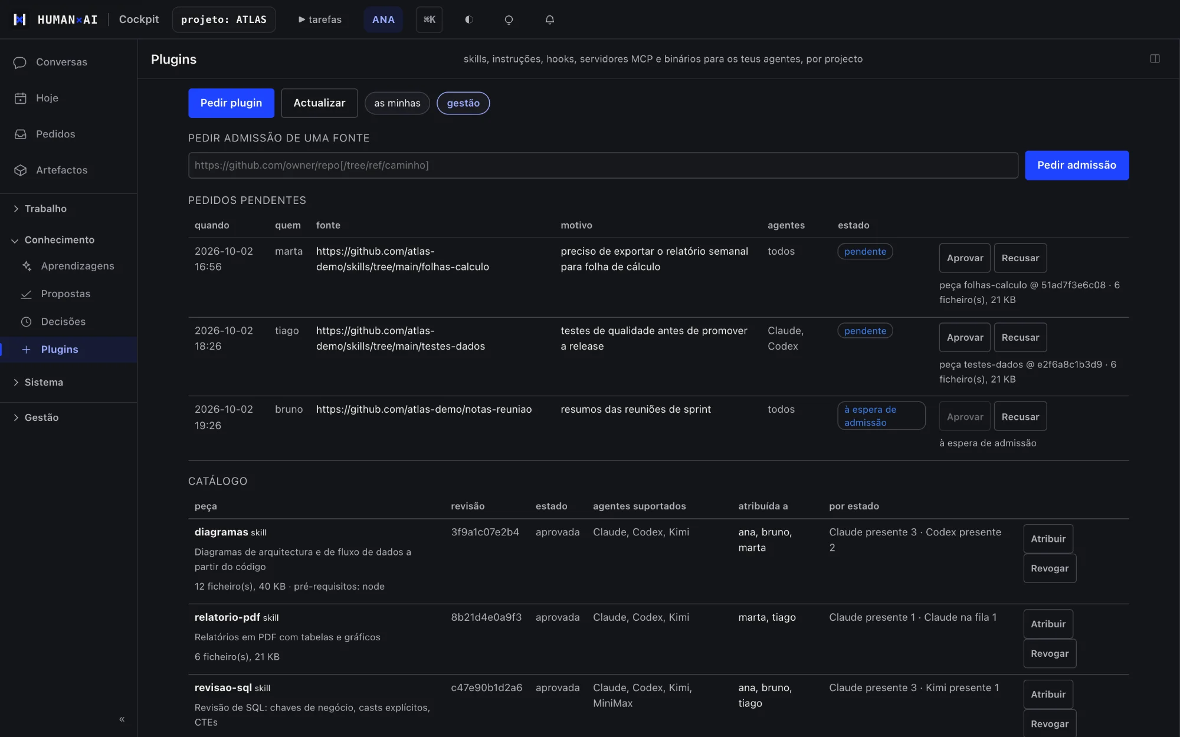The width and height of the screenshot is (1180, 737).
Task: Open the projeto: ATLAS selector
Action: click(224, 19)
